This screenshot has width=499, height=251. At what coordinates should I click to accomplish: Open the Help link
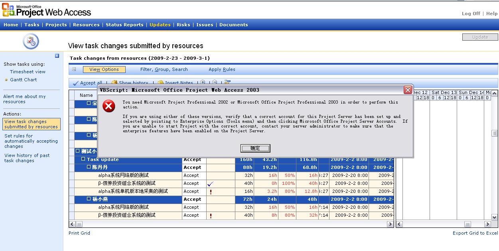pyautogui.click(x=492, y=14)
